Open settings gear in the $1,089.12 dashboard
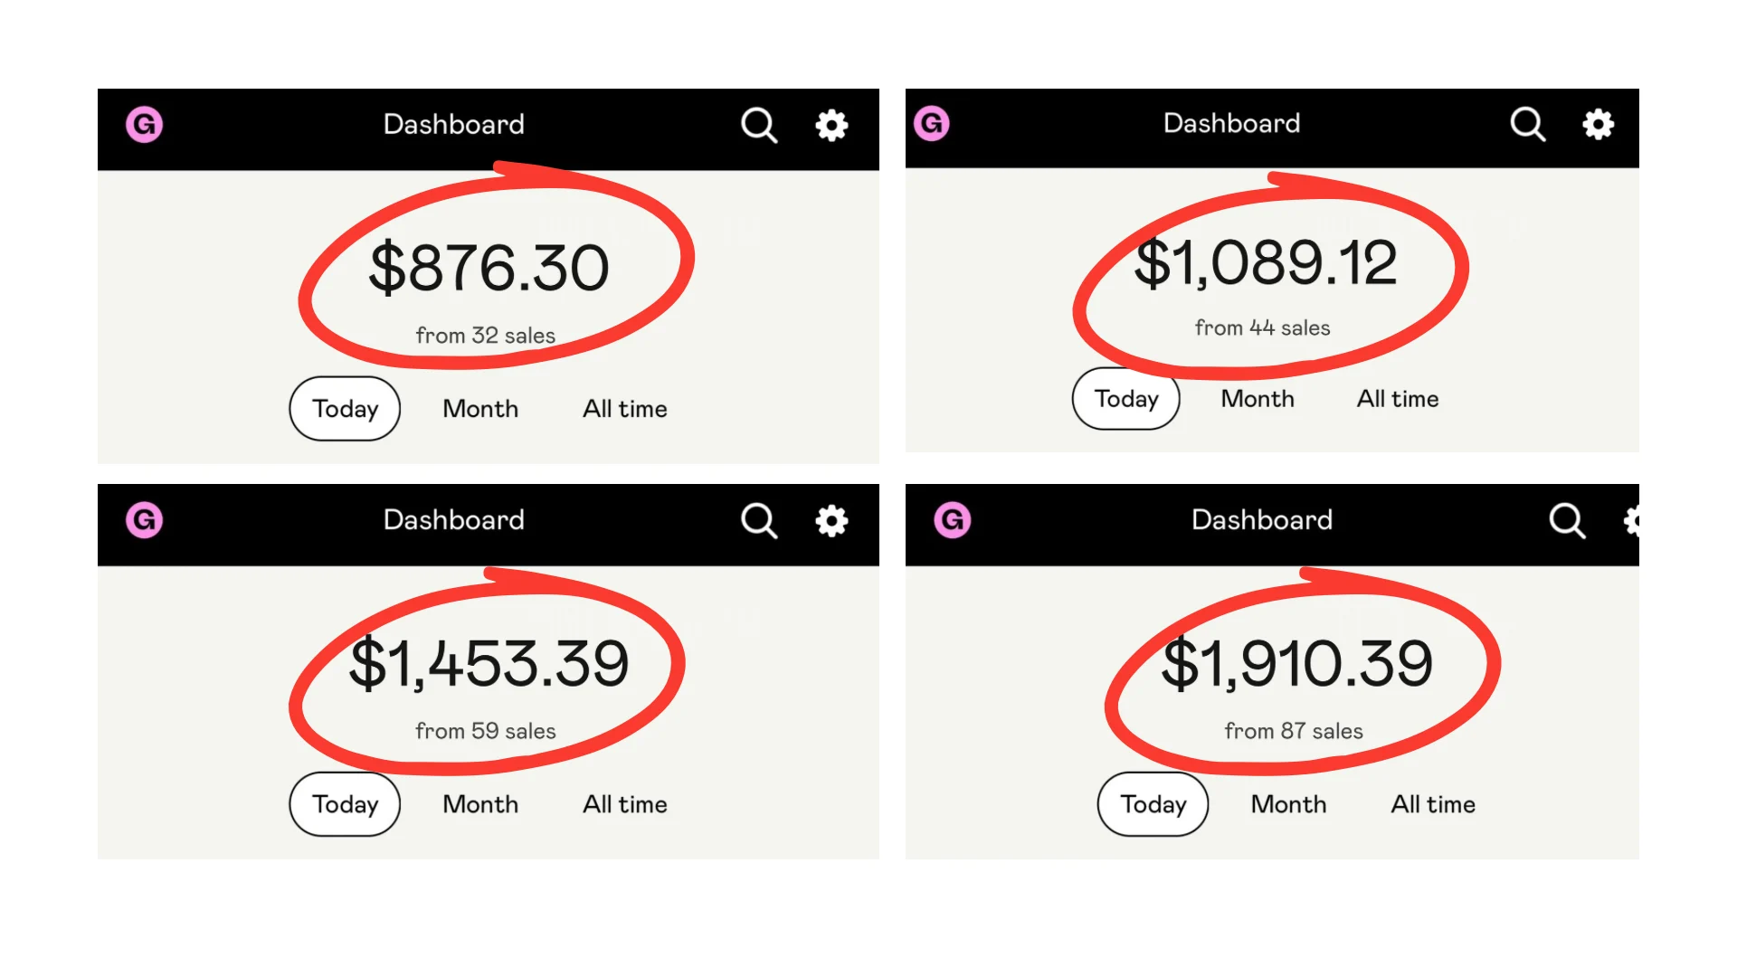This screenshot has height=977, width=1737. [1598, 124]
